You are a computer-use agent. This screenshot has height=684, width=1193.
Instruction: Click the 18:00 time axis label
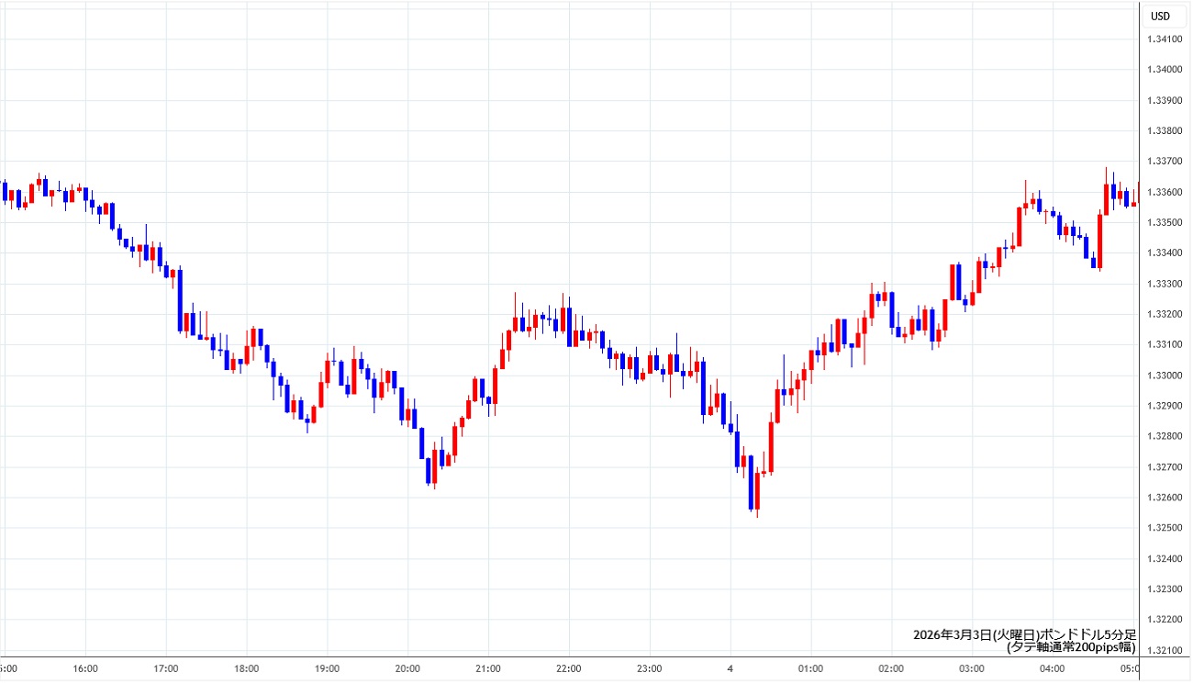point(247,668)
